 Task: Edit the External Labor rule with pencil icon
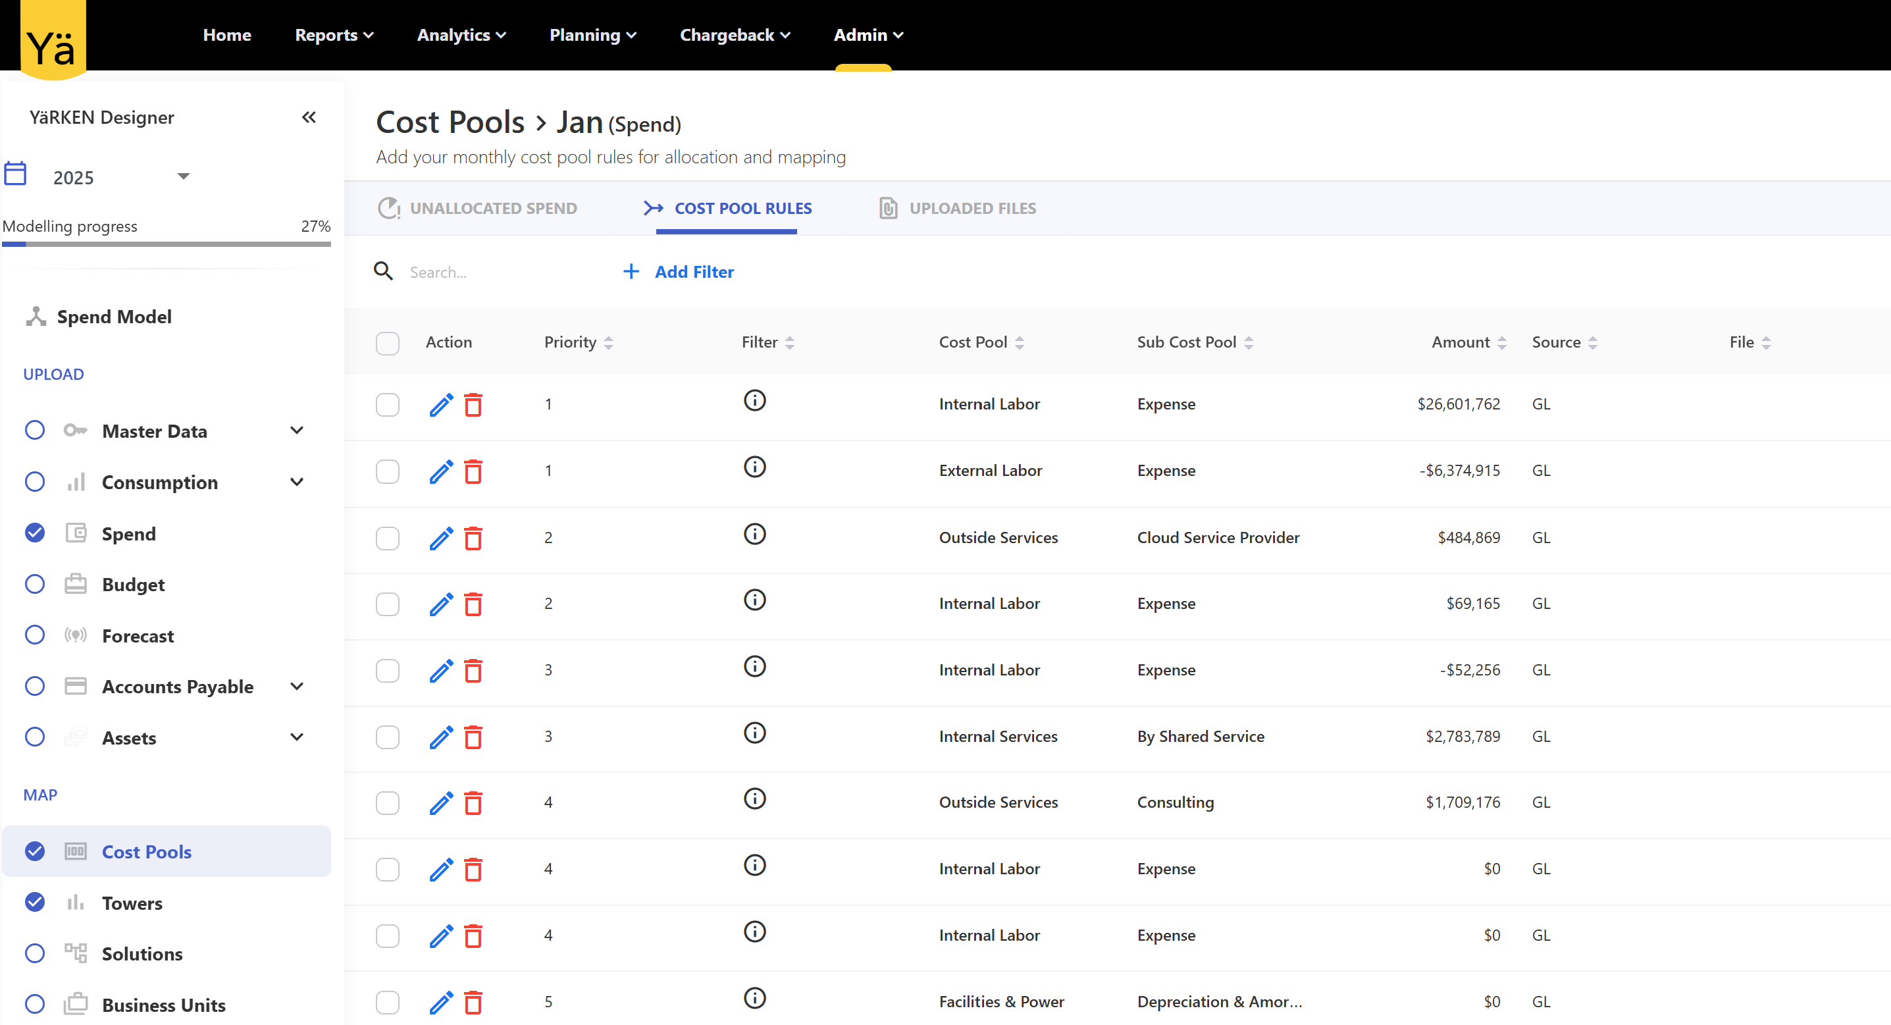[440, 471]
